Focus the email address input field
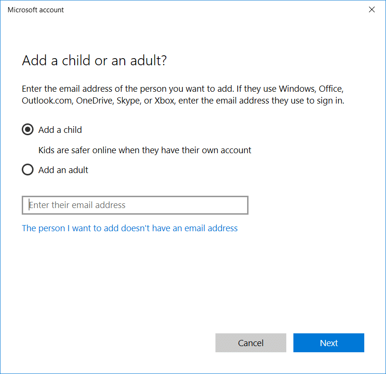 coord(135,205)
